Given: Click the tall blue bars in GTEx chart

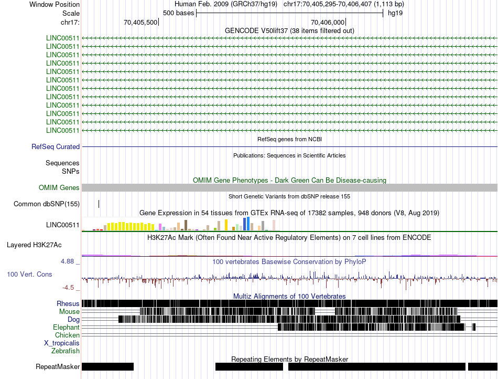Looking at the screenshot, I should point(246,224).
